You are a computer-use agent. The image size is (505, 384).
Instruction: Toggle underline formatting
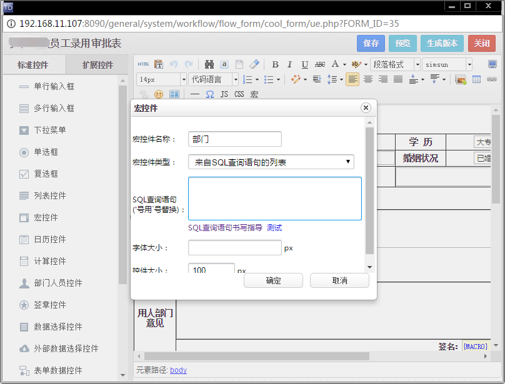click(x=304, y=64)
